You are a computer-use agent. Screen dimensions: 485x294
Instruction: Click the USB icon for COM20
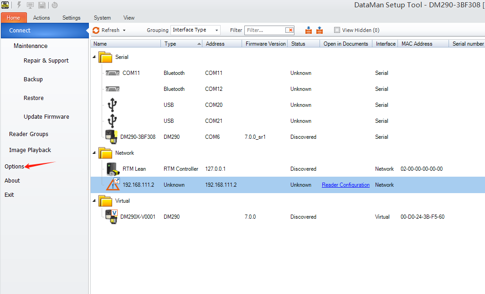(112, 105)
